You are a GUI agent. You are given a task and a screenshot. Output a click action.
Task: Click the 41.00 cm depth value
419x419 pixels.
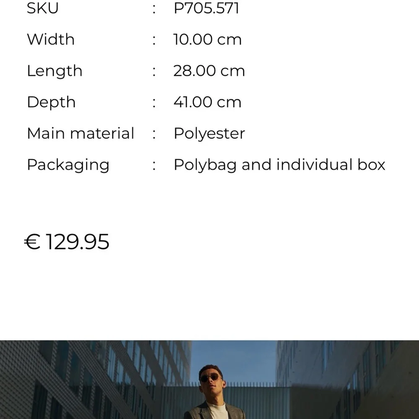(207, 102)
